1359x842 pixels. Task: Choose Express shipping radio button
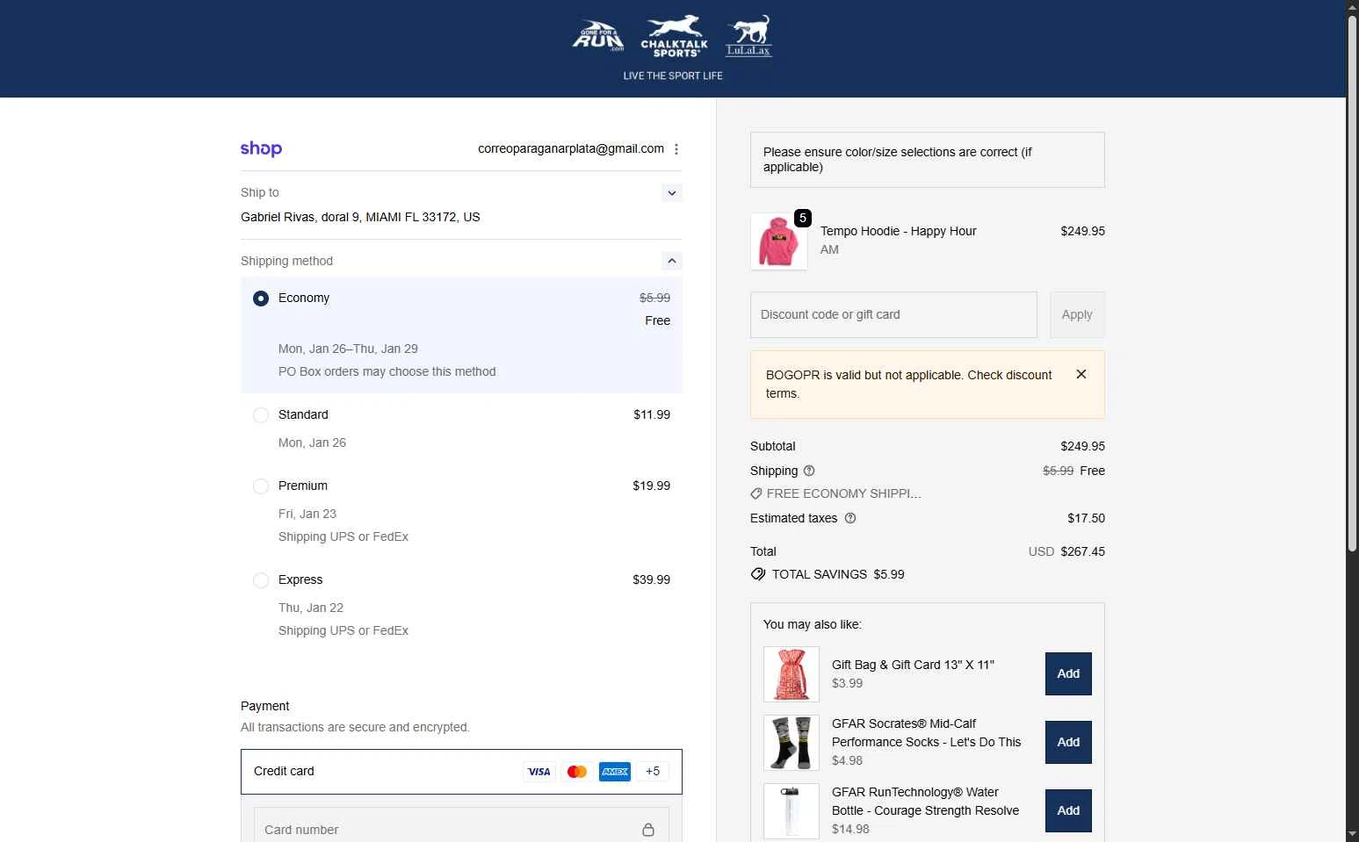(261, 580)
